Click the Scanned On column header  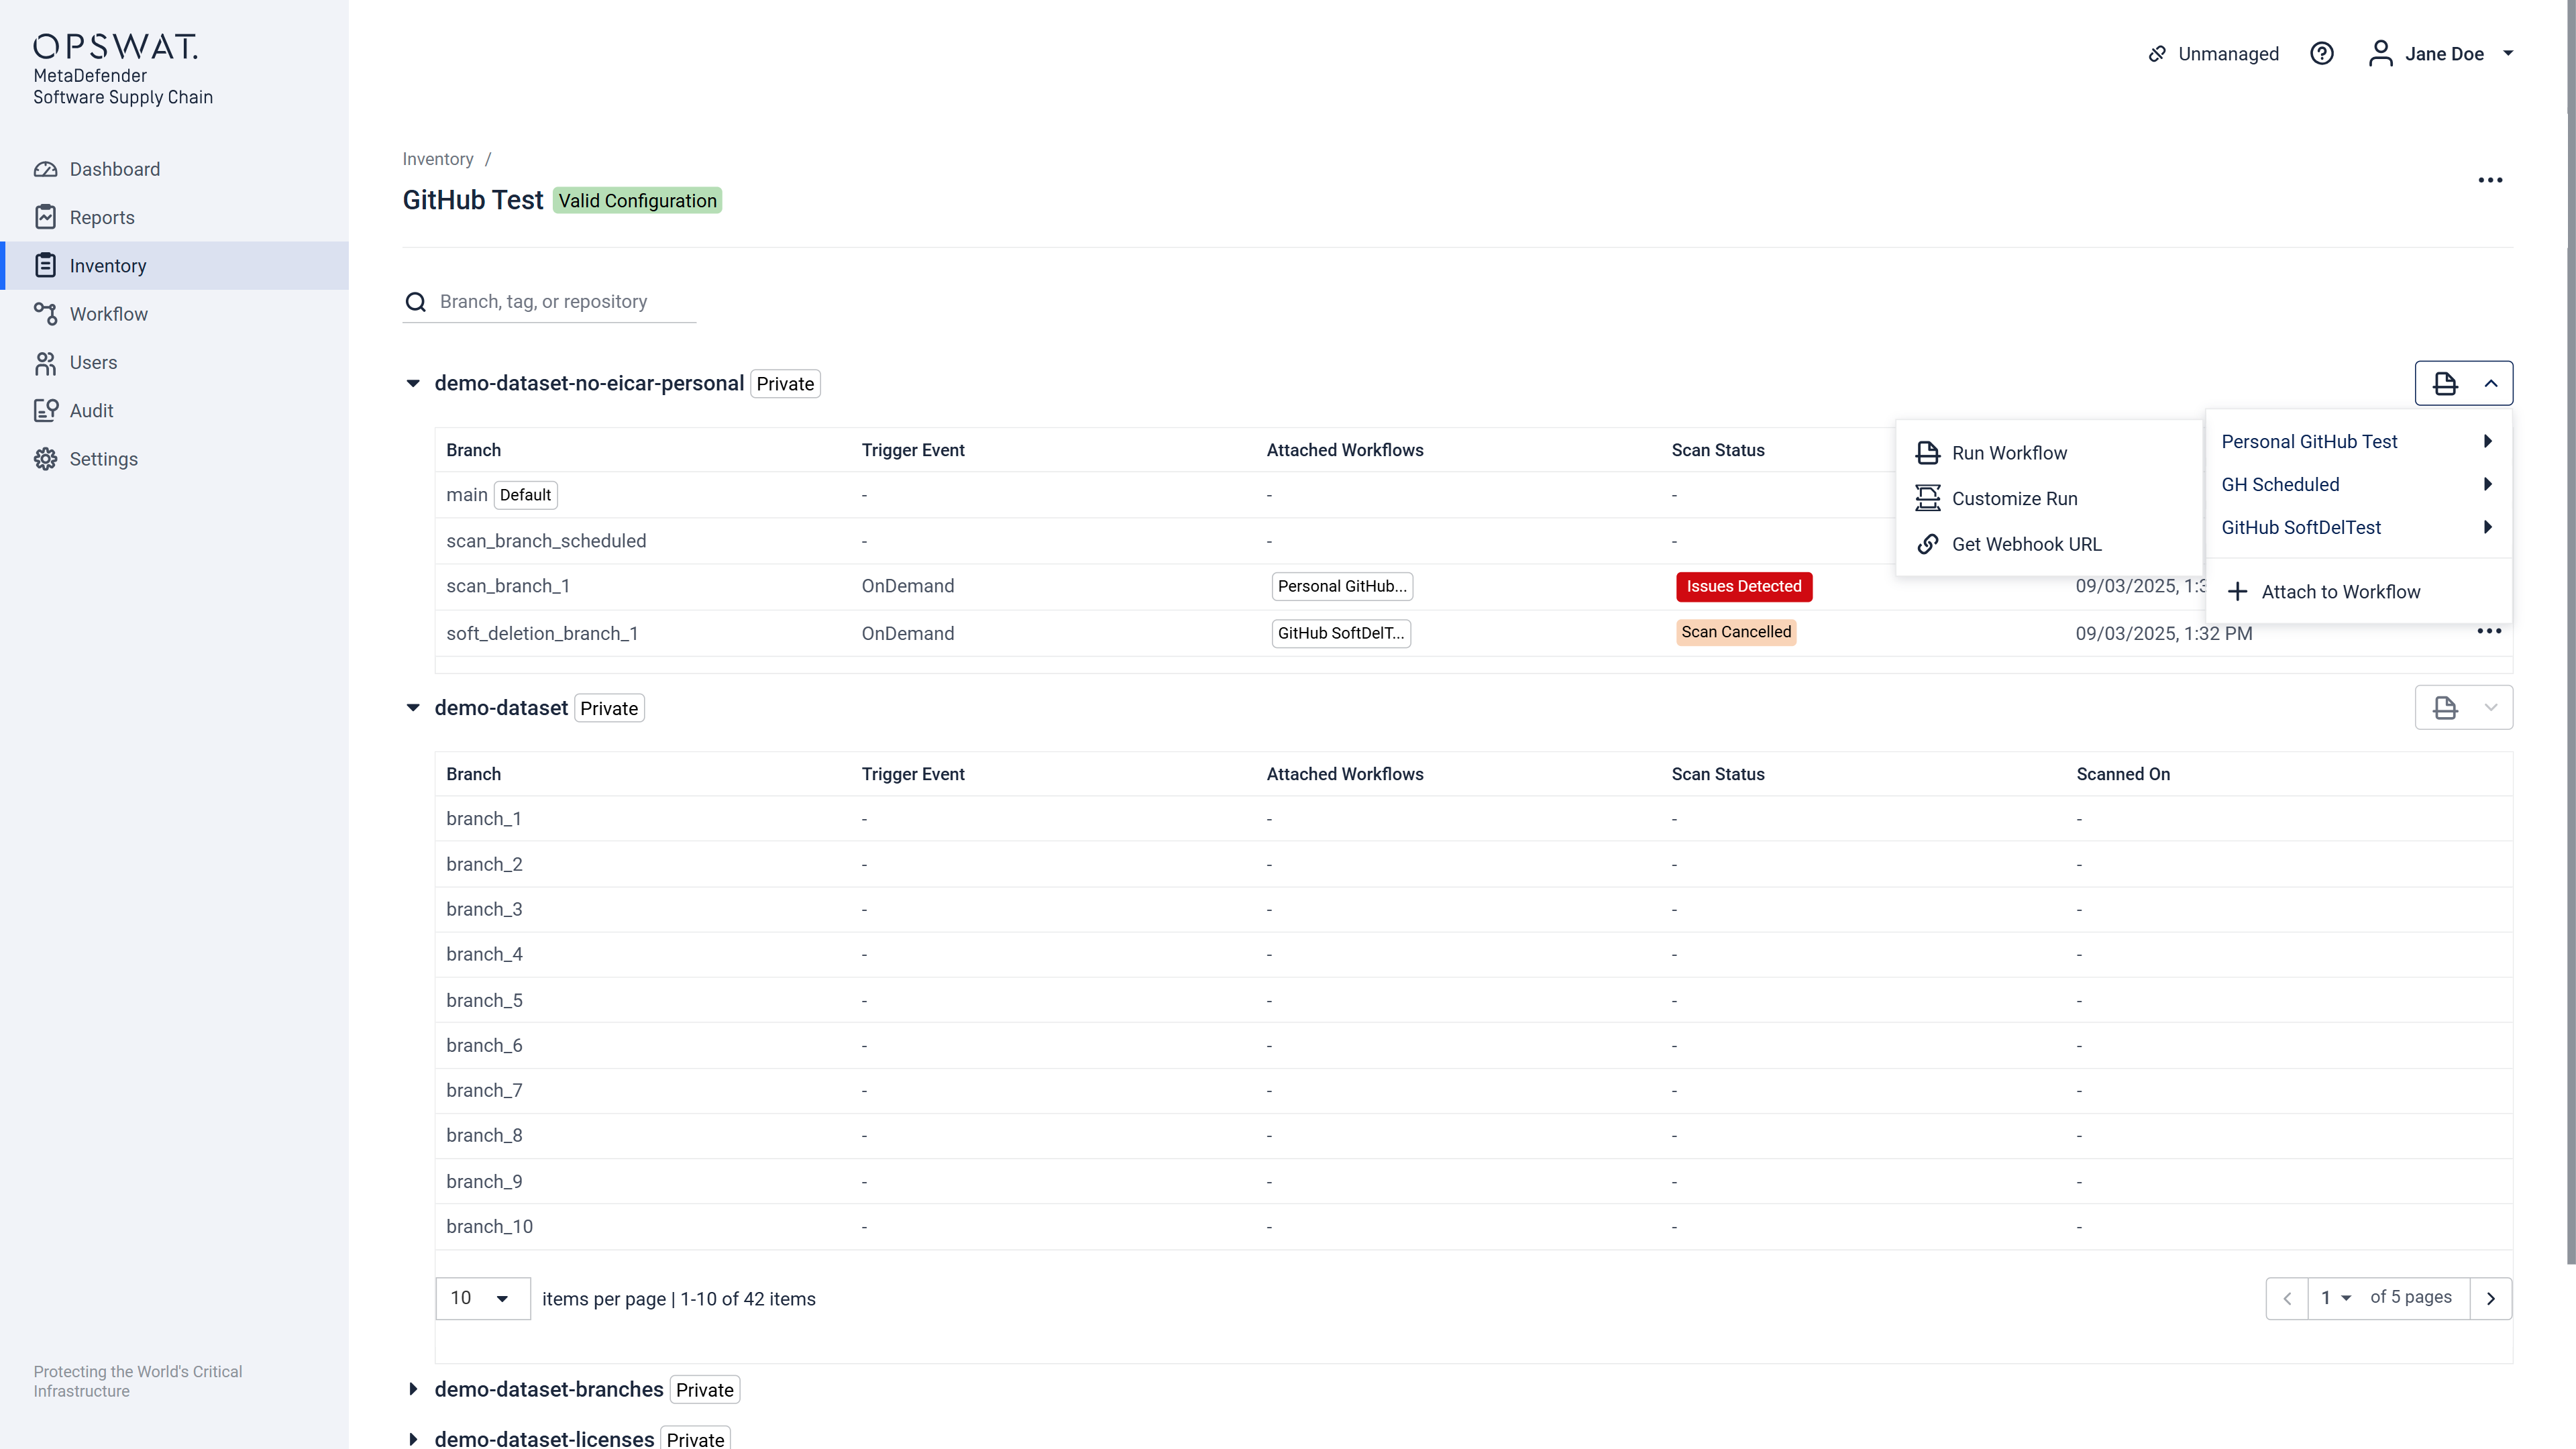click(2123, 774)
